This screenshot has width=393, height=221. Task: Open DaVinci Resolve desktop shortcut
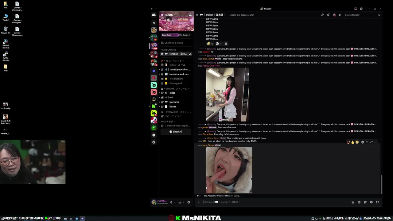(6, 43)
